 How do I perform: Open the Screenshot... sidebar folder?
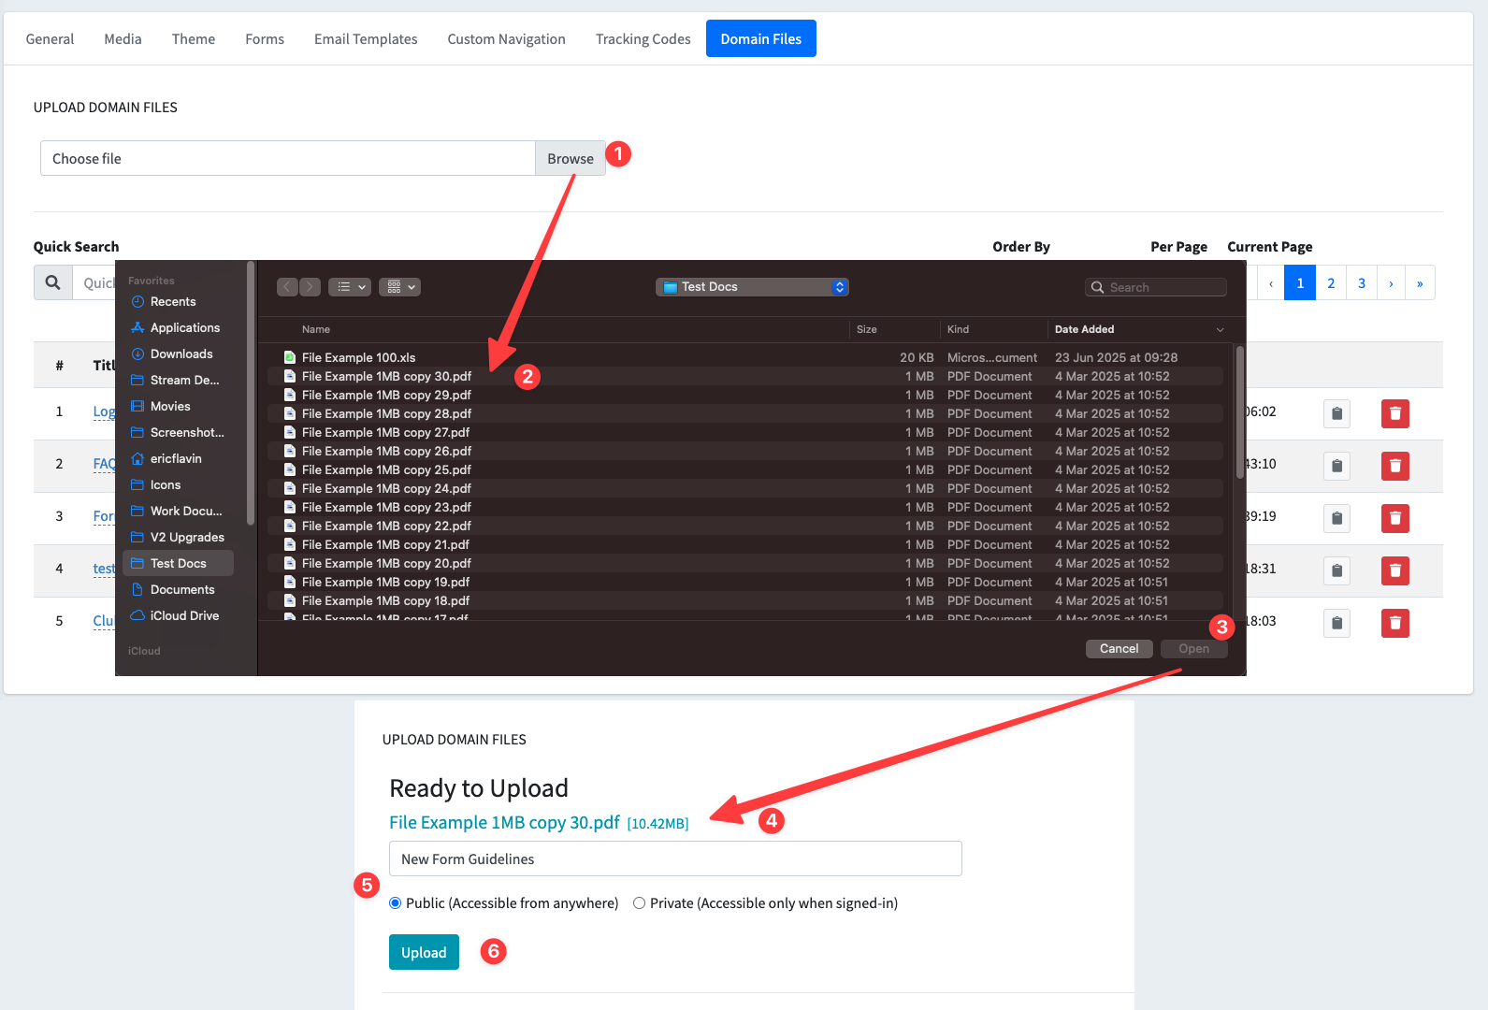[178, 432]
